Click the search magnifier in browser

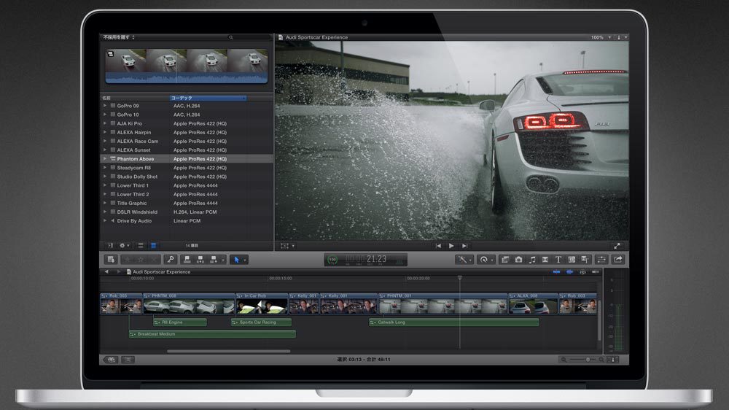pyautogui.click(x=230, y=37)
